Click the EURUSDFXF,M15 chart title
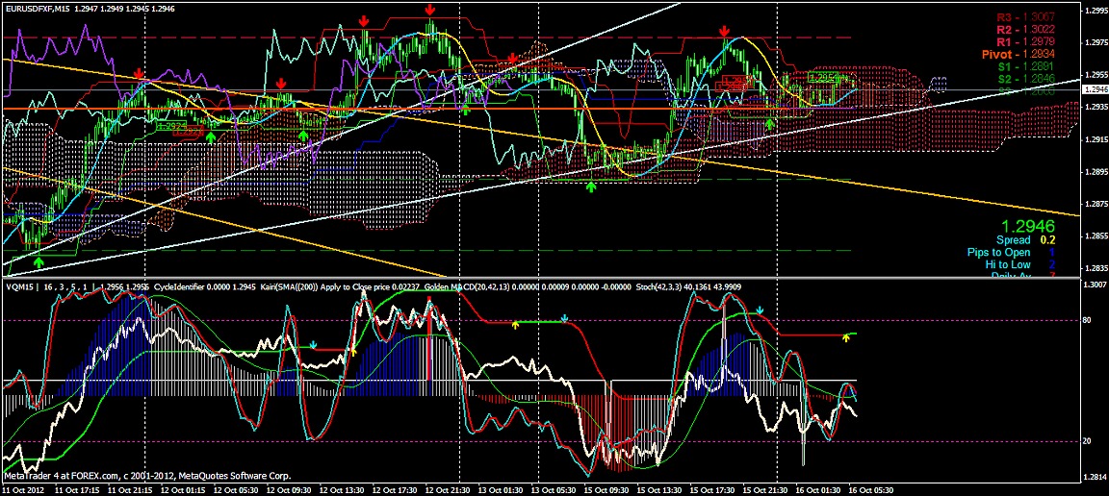The height and width of the screenshot is (496, 1109). (41, 8)
